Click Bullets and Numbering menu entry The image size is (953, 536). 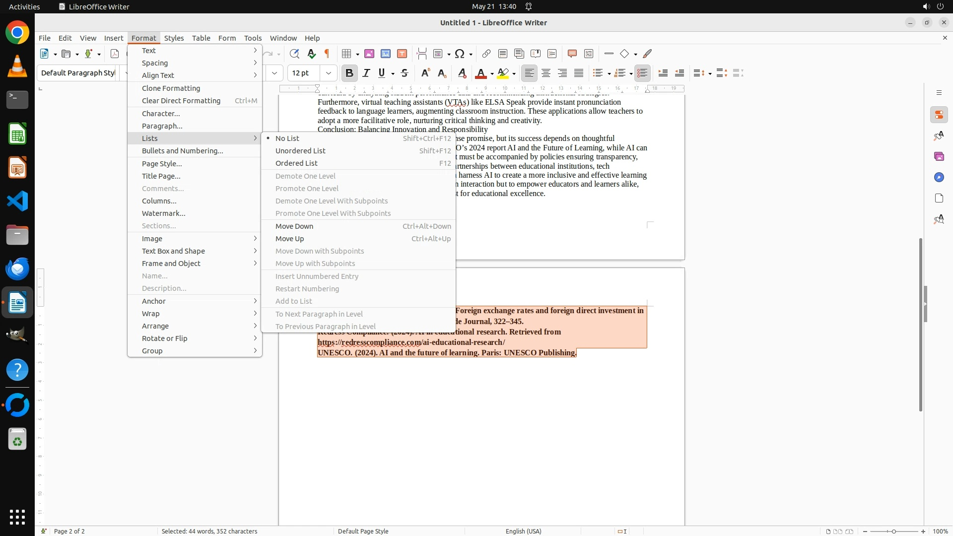pyautogui.click(x=182, y=151)
